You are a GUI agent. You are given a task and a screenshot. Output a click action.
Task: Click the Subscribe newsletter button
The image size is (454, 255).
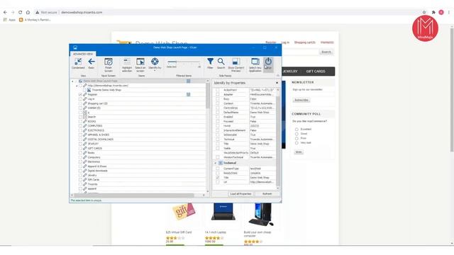(301, 100)
